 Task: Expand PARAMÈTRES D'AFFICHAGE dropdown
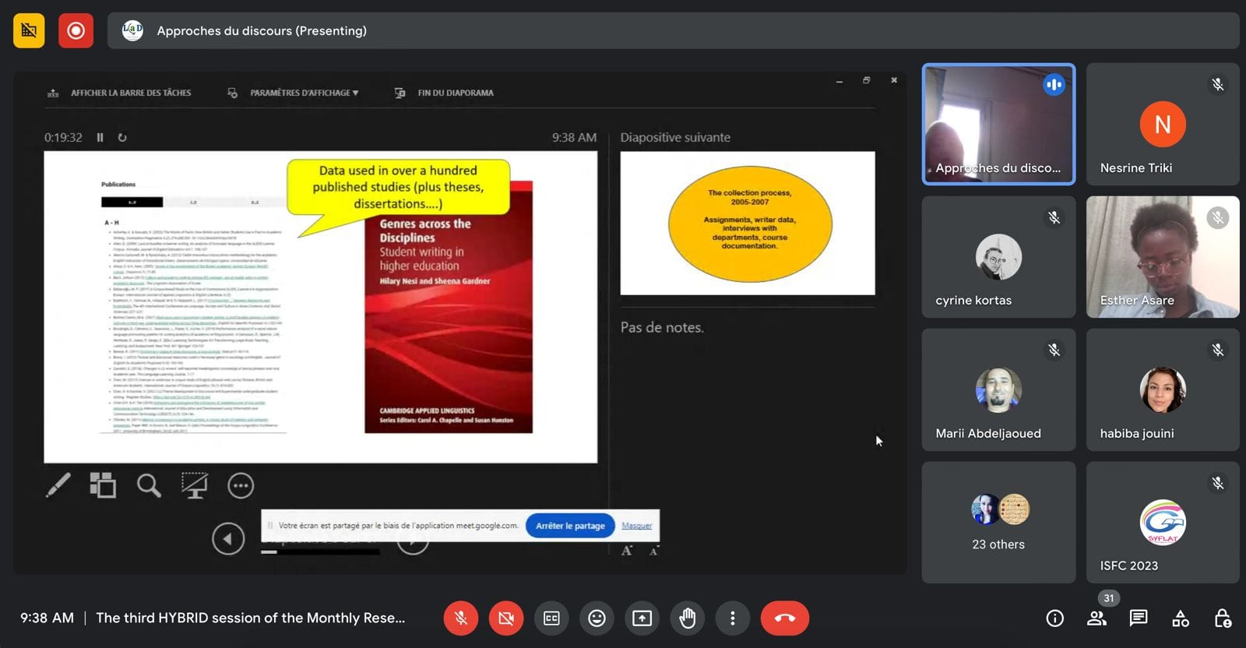[x=293, y=93]
